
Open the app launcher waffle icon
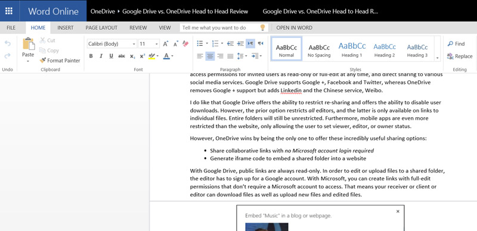click(9, 11)
